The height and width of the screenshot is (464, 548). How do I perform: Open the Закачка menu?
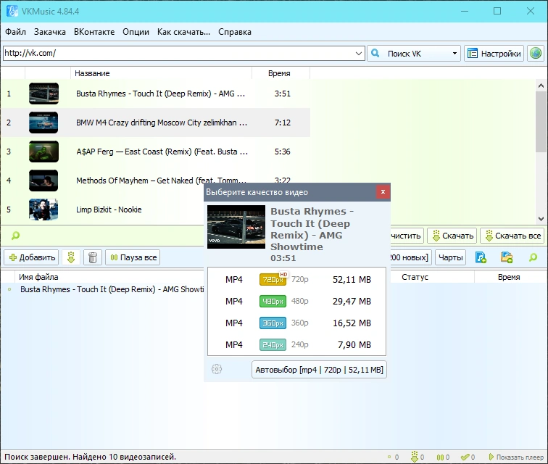click(49, 32)
